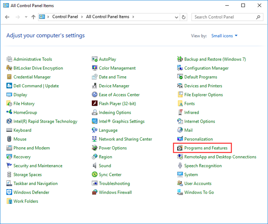Click the Windows Firewall brick wall icon
268x224 pixels.
95,192
